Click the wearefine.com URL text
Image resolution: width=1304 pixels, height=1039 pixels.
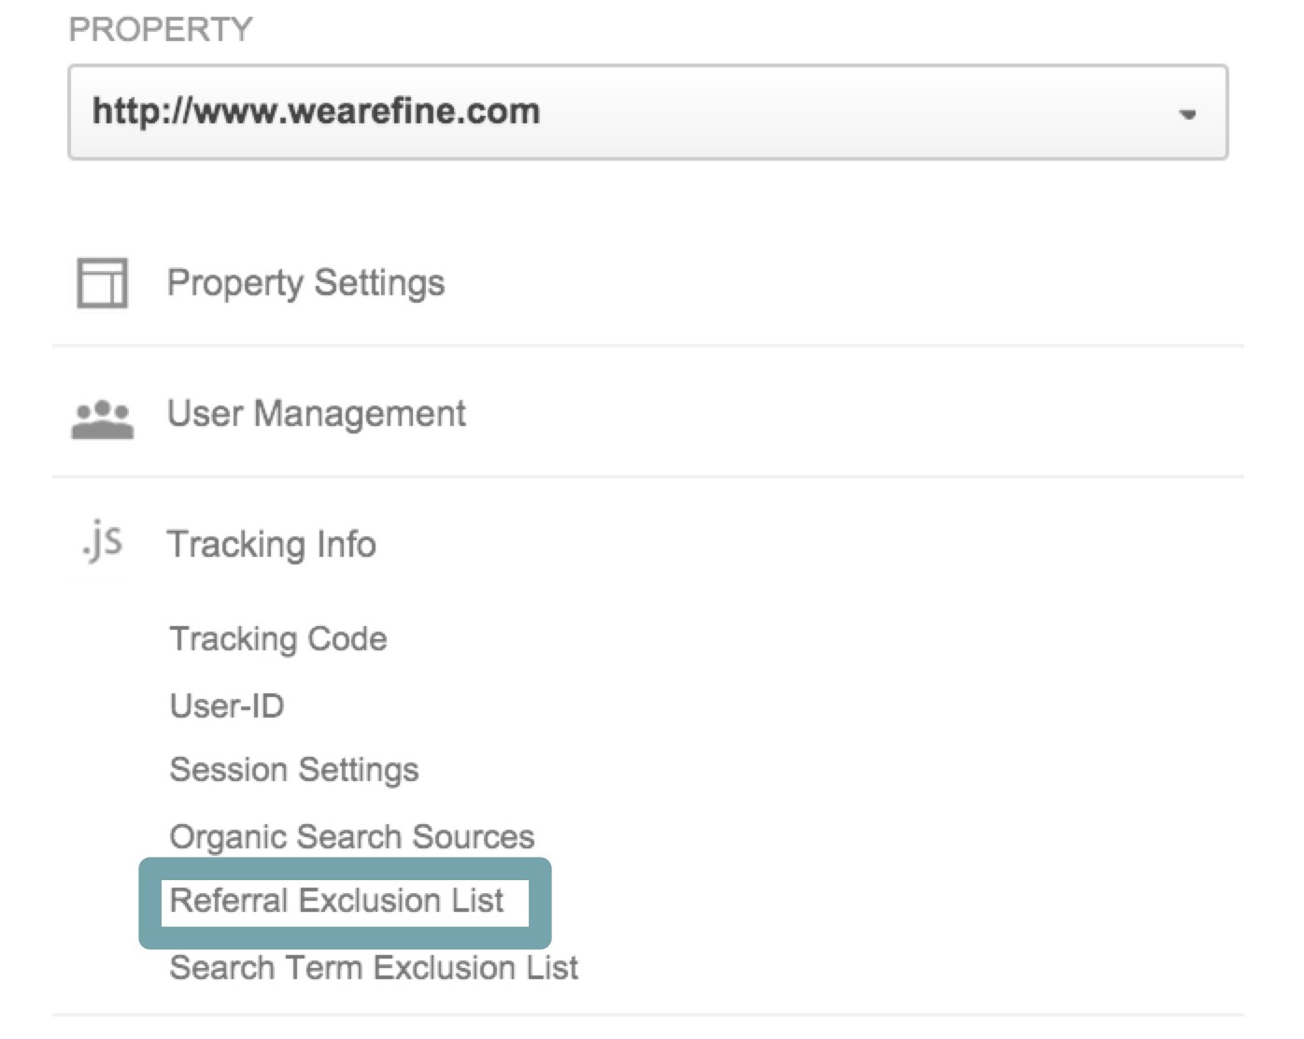pos(317,111)
